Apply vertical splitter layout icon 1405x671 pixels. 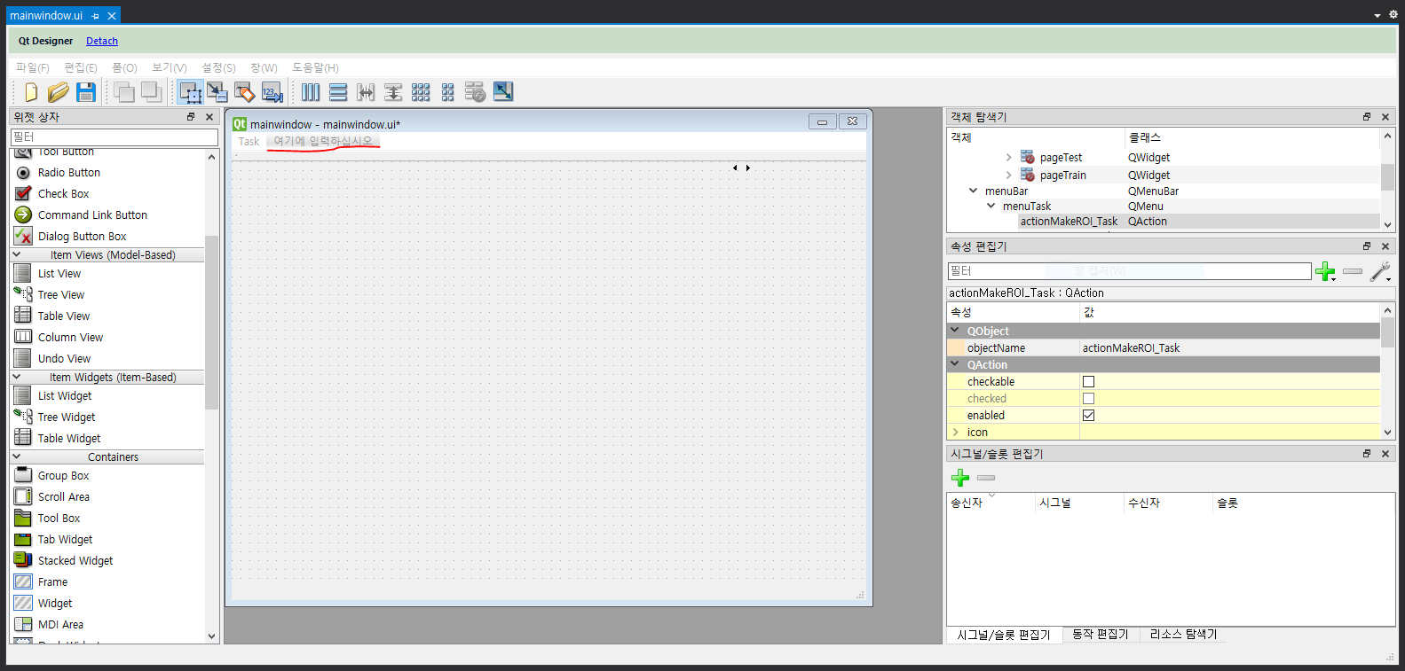tap(393, 92)
